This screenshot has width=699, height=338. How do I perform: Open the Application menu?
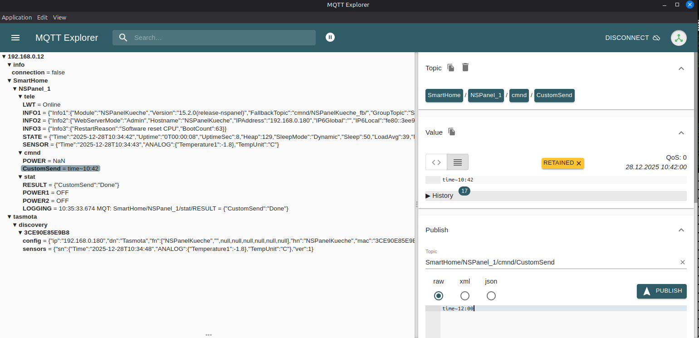click(17, 17)
